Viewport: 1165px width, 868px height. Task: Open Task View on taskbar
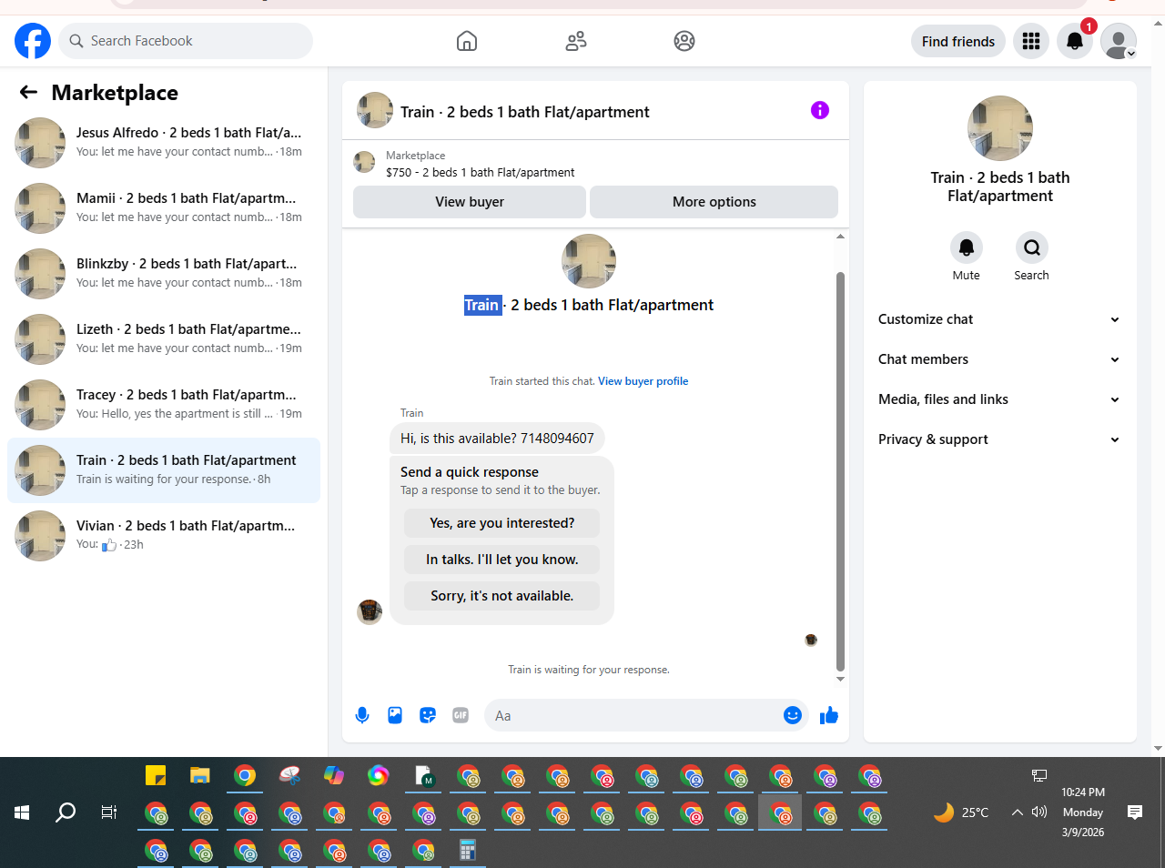click(109, 812)
